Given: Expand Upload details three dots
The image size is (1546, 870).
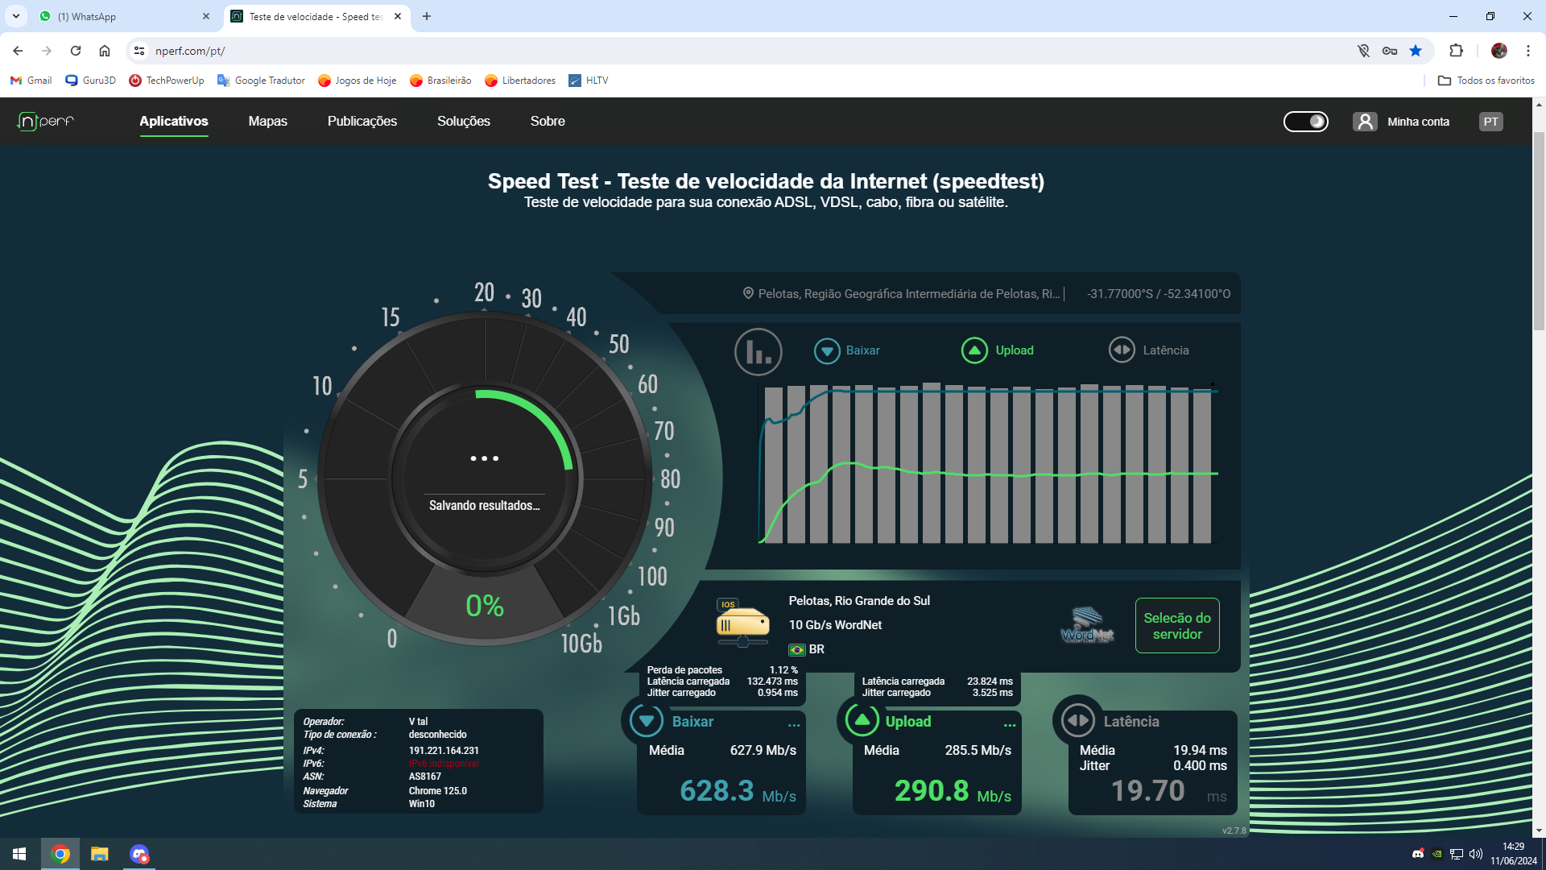Looking at the screenshot, I should click(x=1010, y=725).
